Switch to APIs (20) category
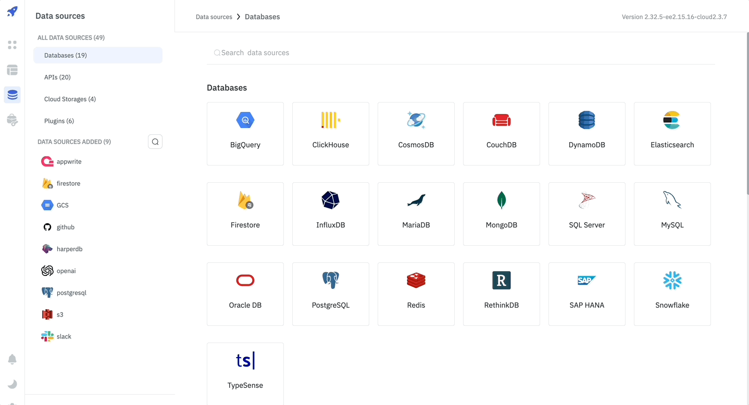Image resolution: width=749 pixels, height=405 pixels. tap(57, 77)
